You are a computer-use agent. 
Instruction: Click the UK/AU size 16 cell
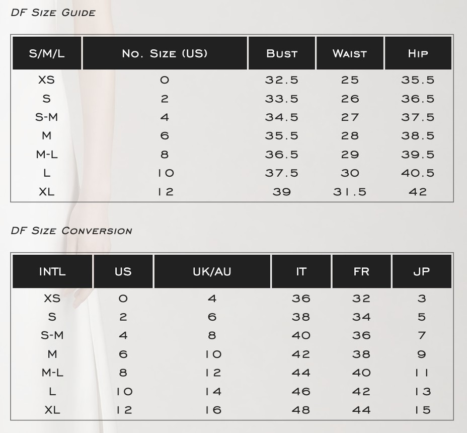click(x=213, y=410)
